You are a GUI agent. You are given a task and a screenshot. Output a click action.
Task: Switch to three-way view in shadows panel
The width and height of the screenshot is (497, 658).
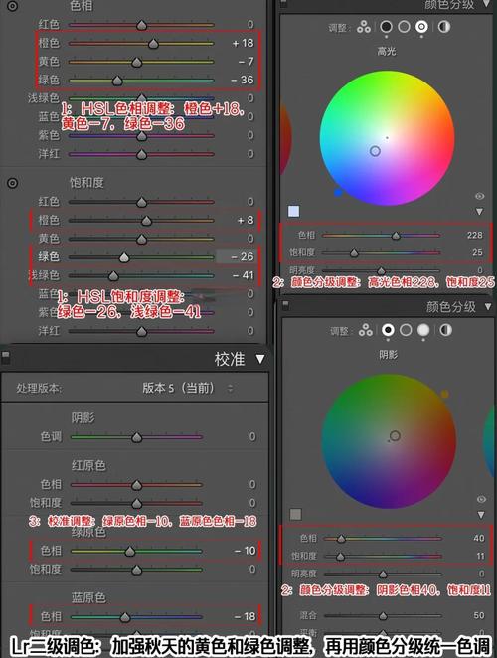(365, 331)
